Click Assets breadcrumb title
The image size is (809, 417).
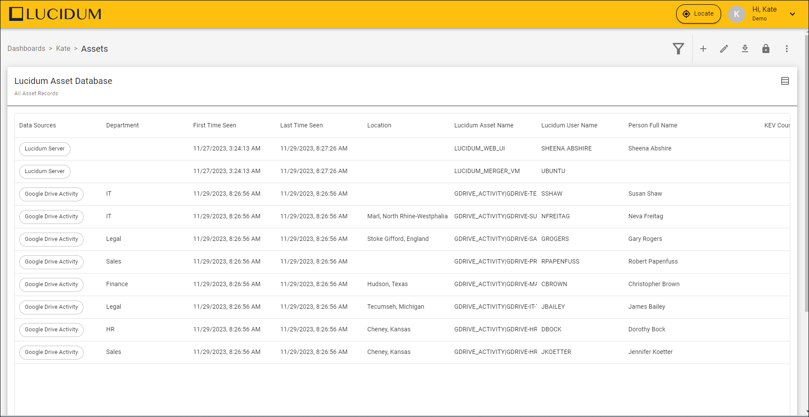(94, 49)
